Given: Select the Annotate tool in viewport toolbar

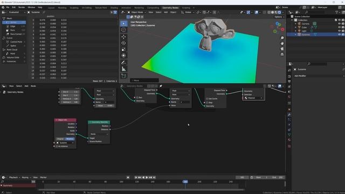Looking at the screenshot, I should coord(123,63).
